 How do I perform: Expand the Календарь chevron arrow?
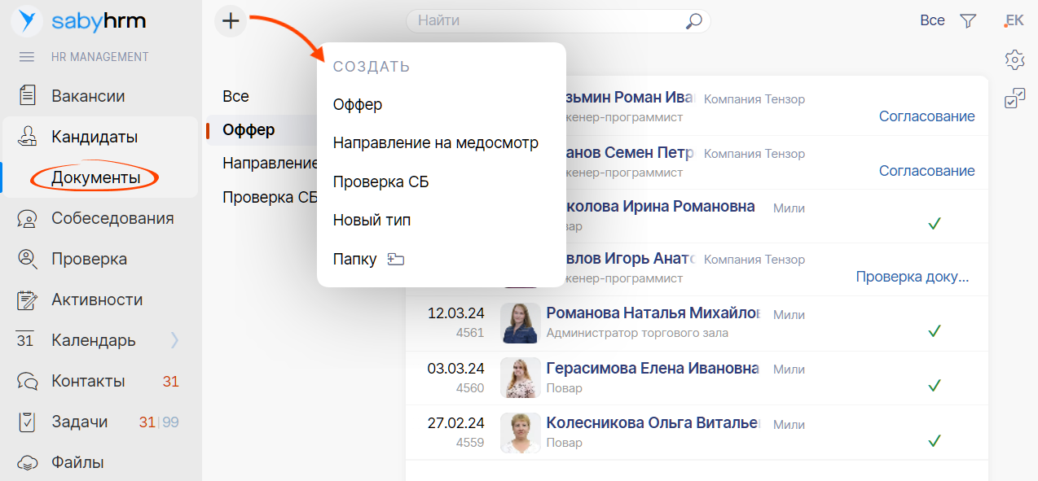pyautogui.click(x=174, y=340)
